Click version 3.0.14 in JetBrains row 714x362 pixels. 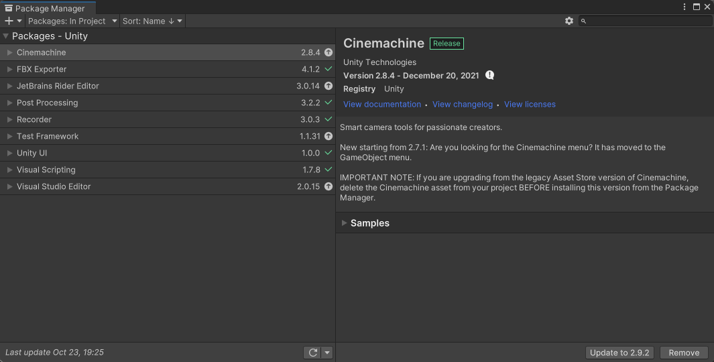(308, 86)
